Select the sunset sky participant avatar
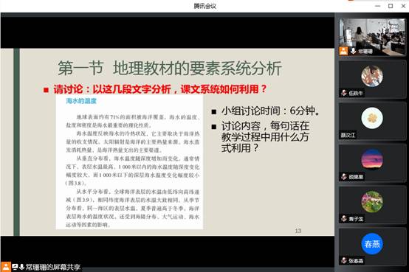Screen dimensions: 409x272 point(372,160)
